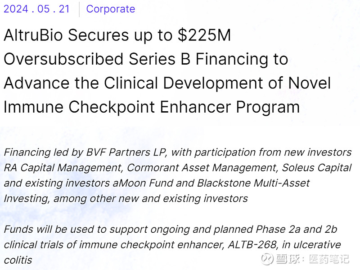The height and width of the screenshot is (270, 360).
Task: Click the "Phase 2a and 2b" text
Action: click(x=296, y=230)
